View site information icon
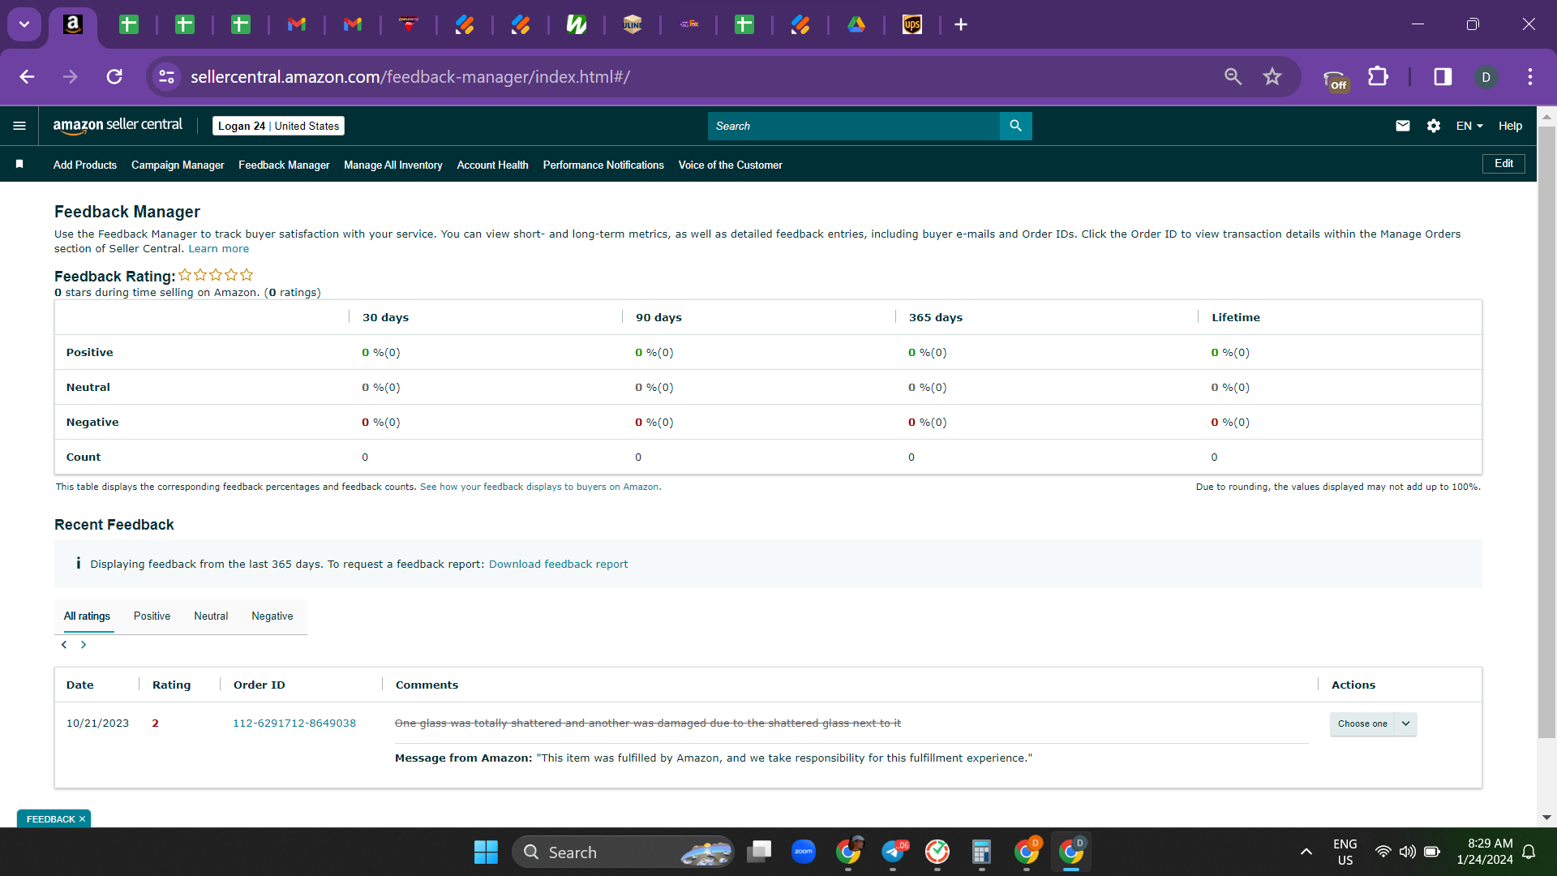 (166, 77)
